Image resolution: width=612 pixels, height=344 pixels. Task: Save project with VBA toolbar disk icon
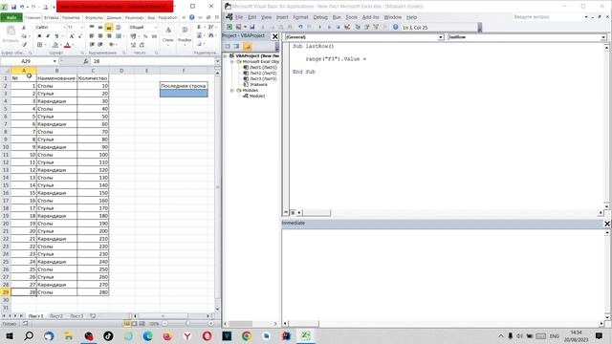coord(252,27)
